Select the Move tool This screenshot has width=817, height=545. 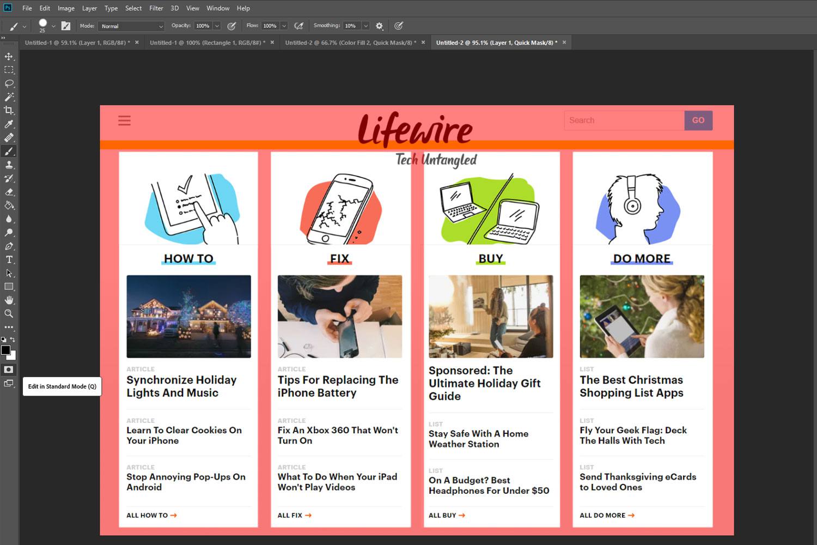click(9, 57)
